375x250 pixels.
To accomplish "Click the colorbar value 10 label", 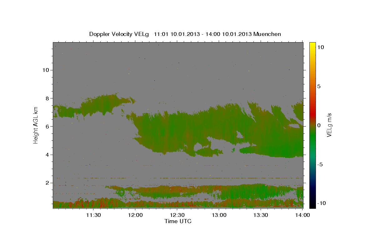I will click(x=320, y=47).
